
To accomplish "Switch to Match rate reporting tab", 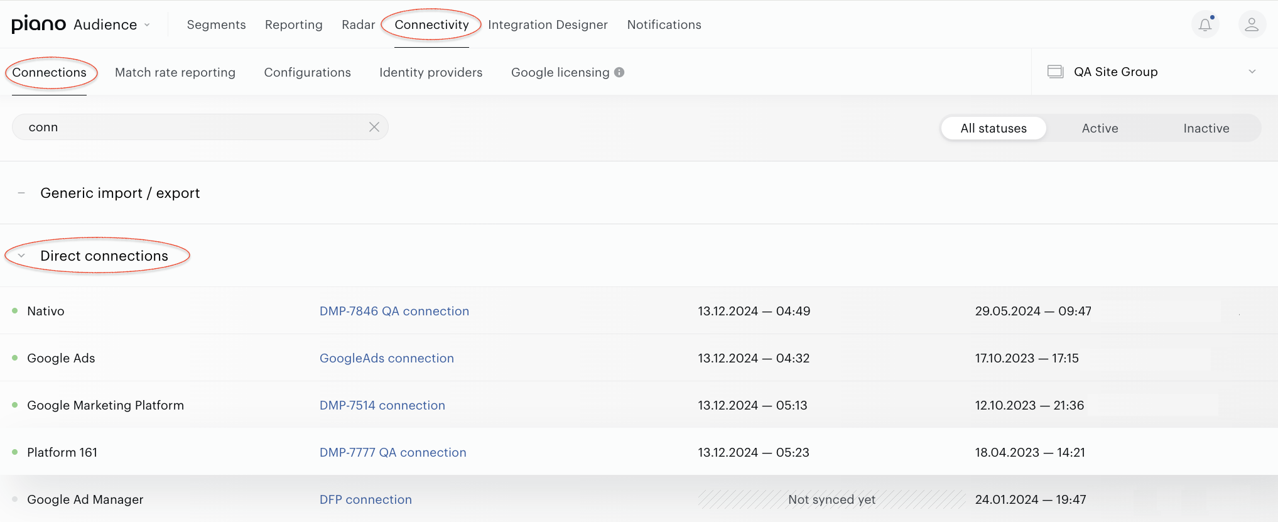I will (x=175, y=72).
